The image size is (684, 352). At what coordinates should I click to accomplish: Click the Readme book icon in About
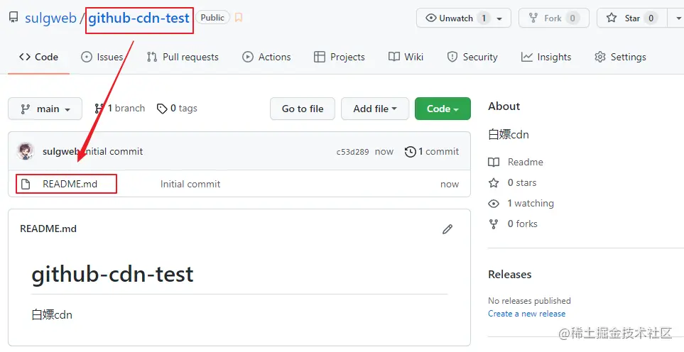pos(494,162)
